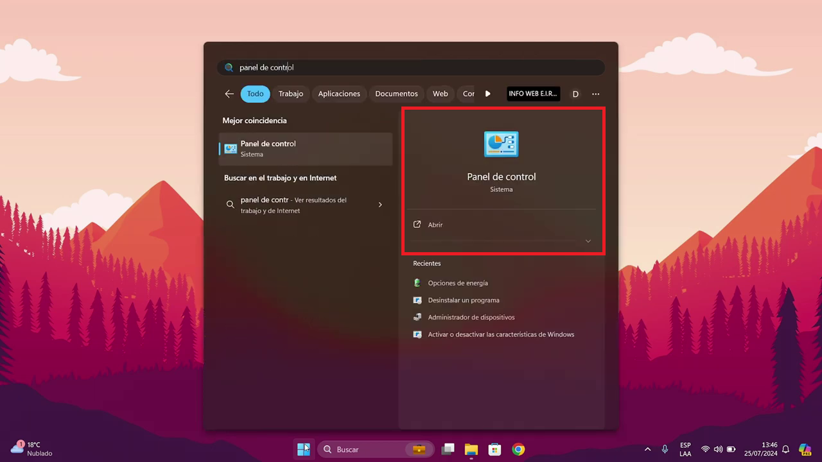Click the Administrador de dispositivos icon
Screen dimensions: 822x462
pyautogui.click(x=417, y=317)
